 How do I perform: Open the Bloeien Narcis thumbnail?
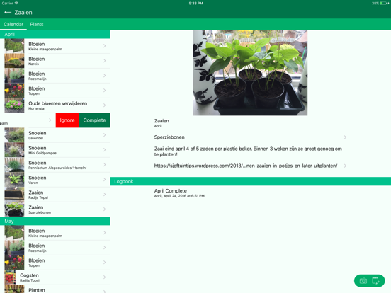pos(14,61)
